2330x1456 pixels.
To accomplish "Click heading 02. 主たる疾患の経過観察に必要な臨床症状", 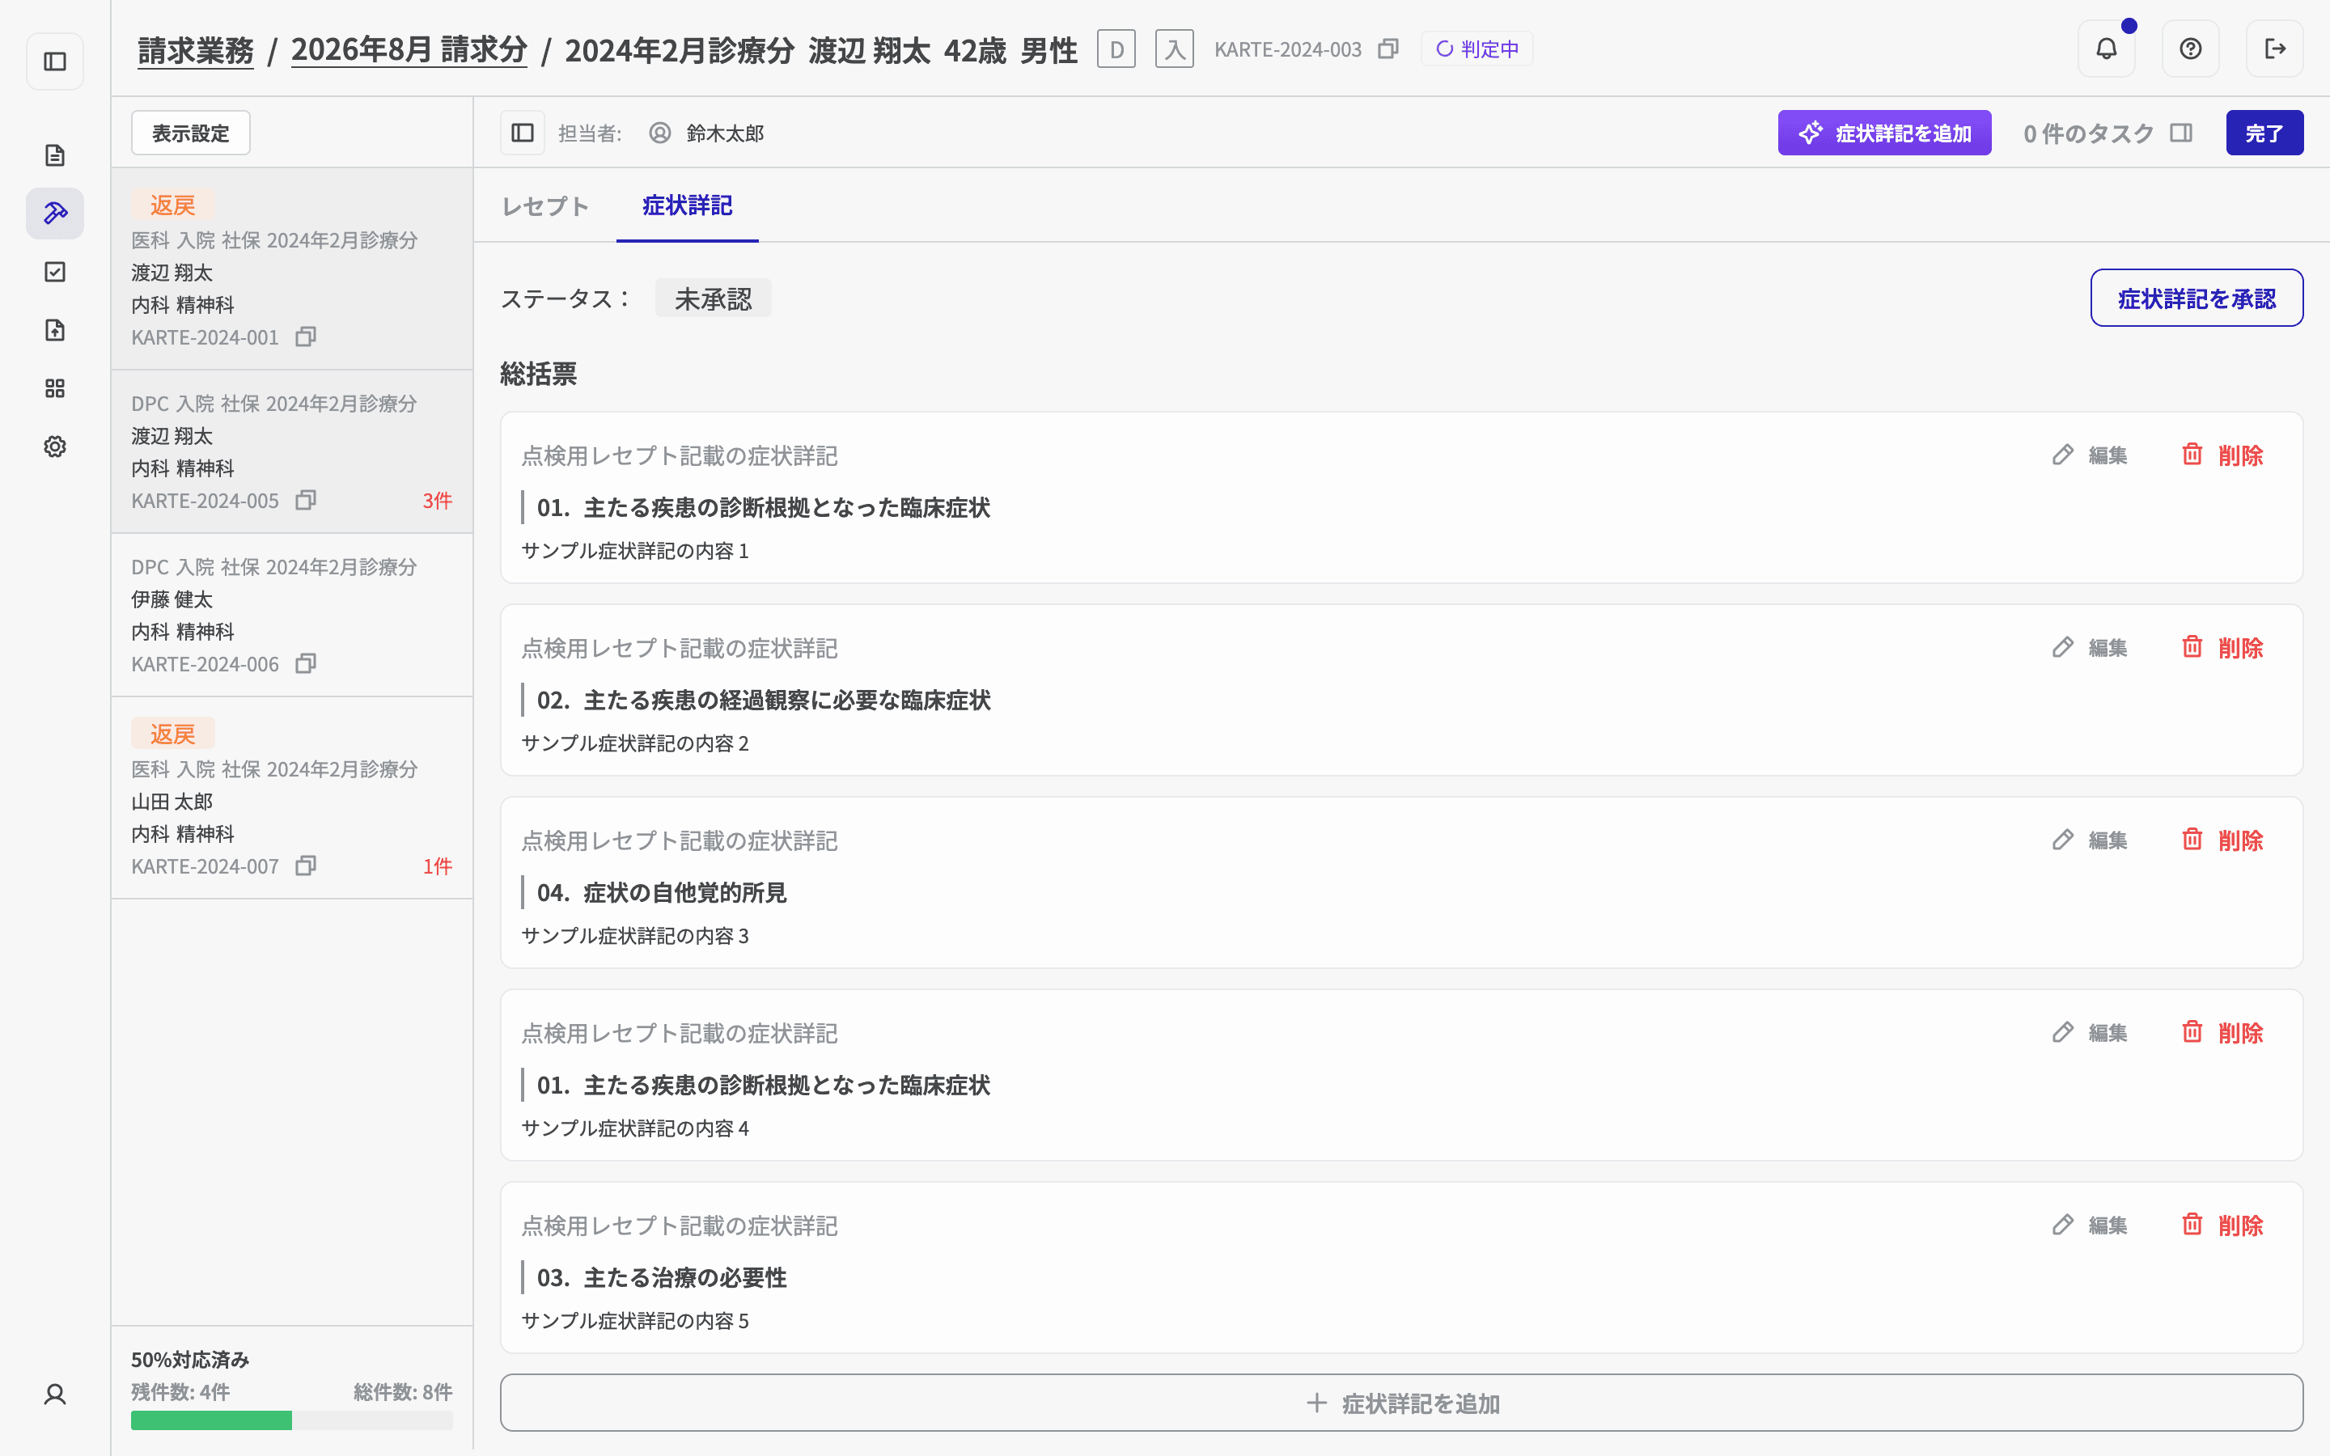I will pyautogui.click(x=764, y=700).
